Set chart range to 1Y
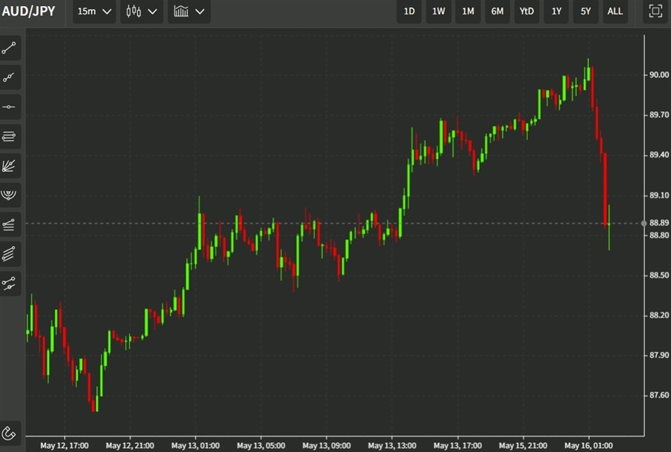 (x=556, y=11)
